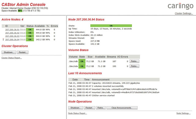196x119 pixels.
Task: Click the I/O Errors column header
Action: (123, 57)
